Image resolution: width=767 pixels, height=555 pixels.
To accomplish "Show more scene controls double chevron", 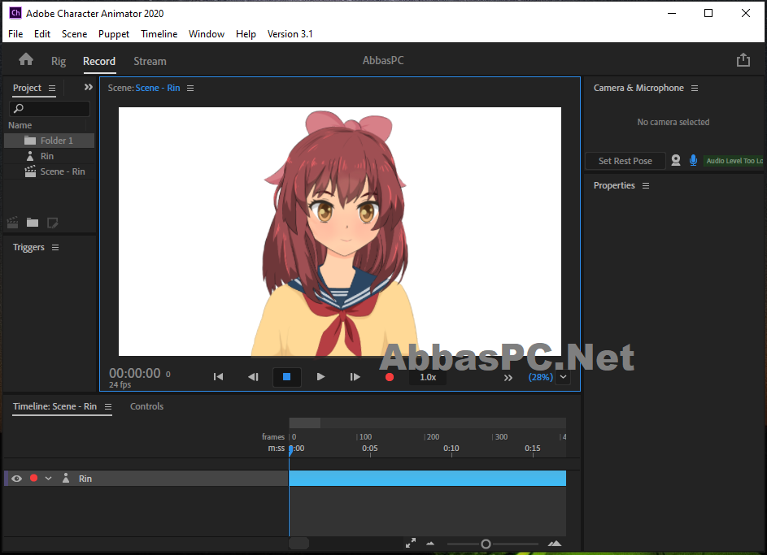I will [x=508, y=378].
